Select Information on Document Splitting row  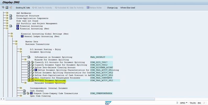tap(53, 57)
